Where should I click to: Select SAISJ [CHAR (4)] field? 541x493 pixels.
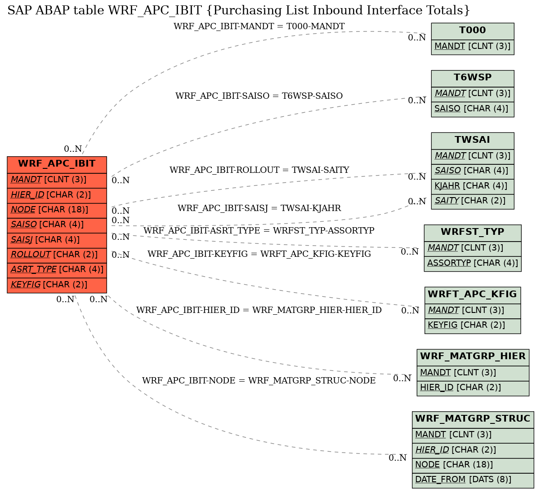point(57,240)
